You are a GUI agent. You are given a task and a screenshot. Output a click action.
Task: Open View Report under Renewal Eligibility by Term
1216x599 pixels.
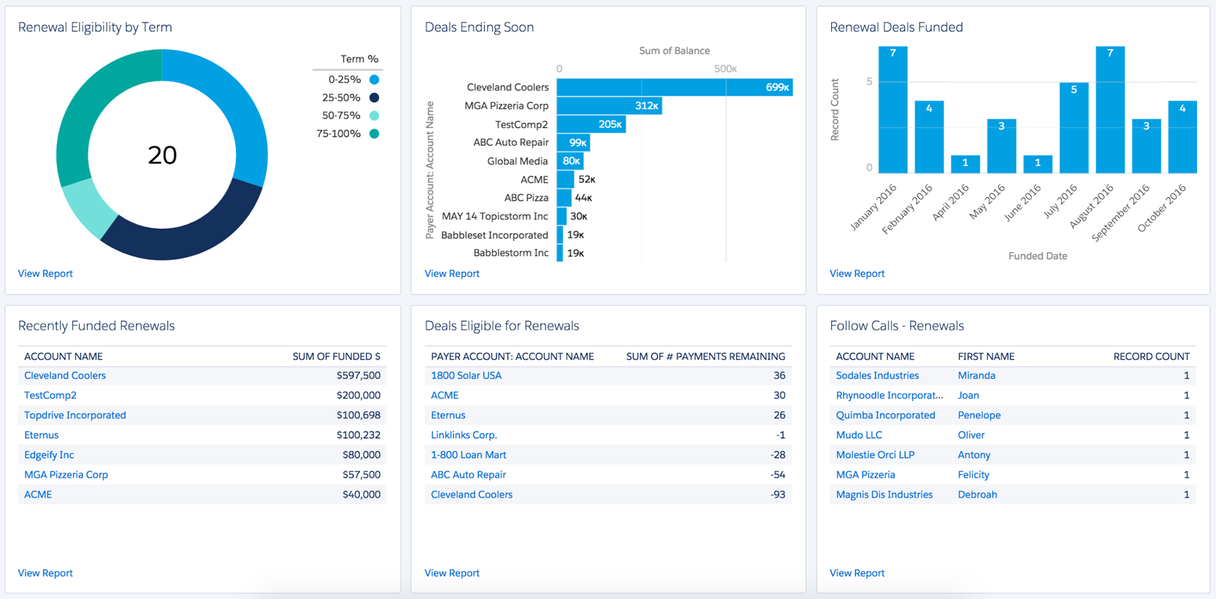click(x=45, y=273)
